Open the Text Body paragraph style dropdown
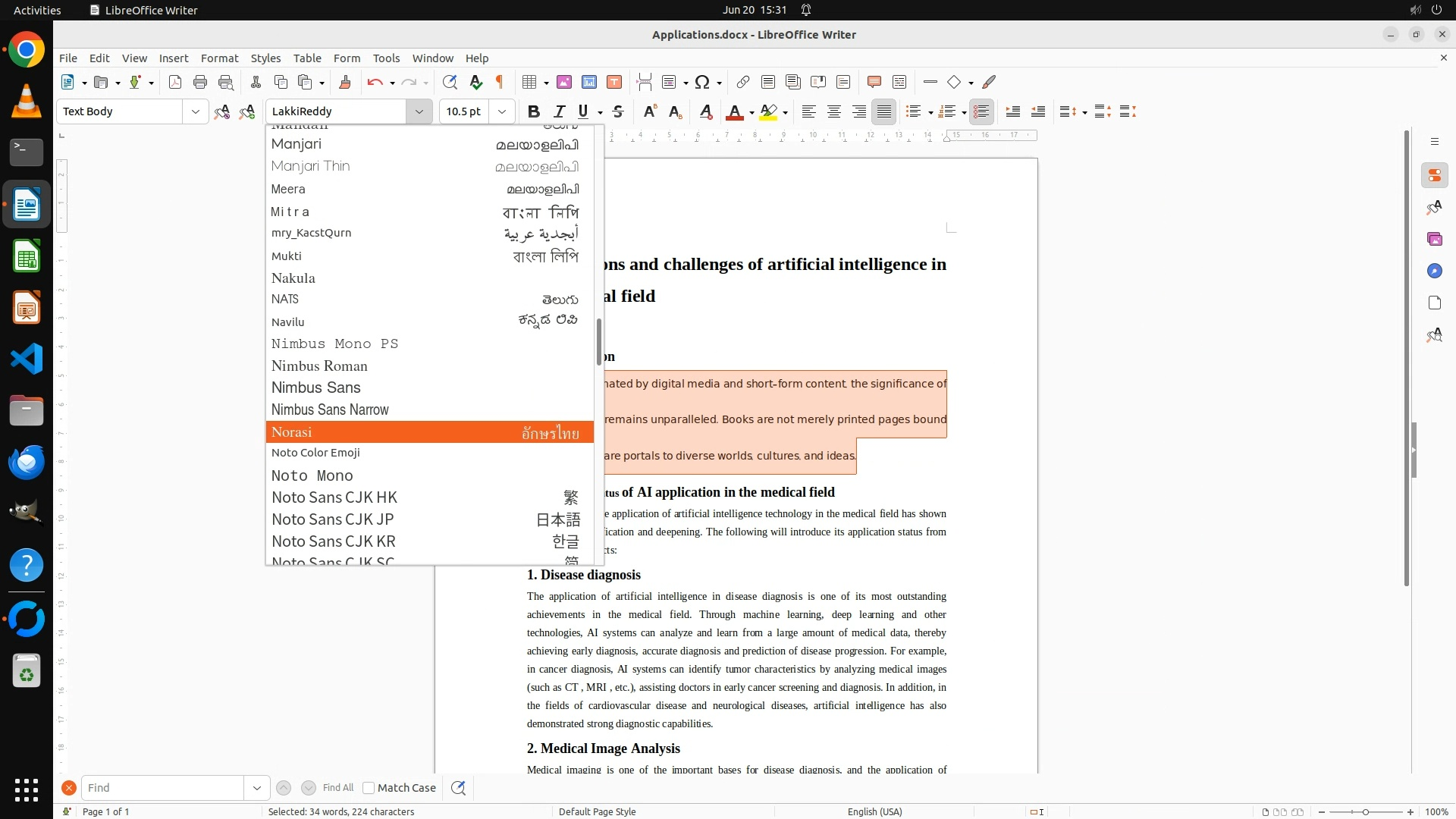This screenshot has width=1456, height=819. coord(195,111)
